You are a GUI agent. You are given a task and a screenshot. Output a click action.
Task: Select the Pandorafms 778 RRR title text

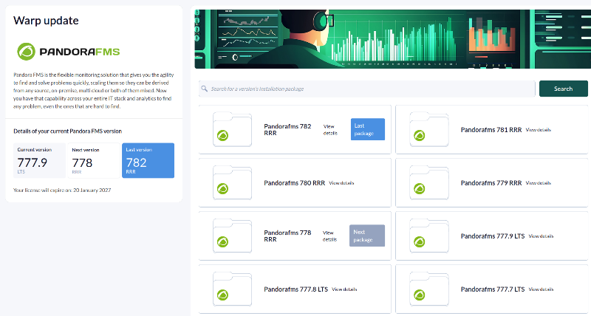click(x=287, y=236)
